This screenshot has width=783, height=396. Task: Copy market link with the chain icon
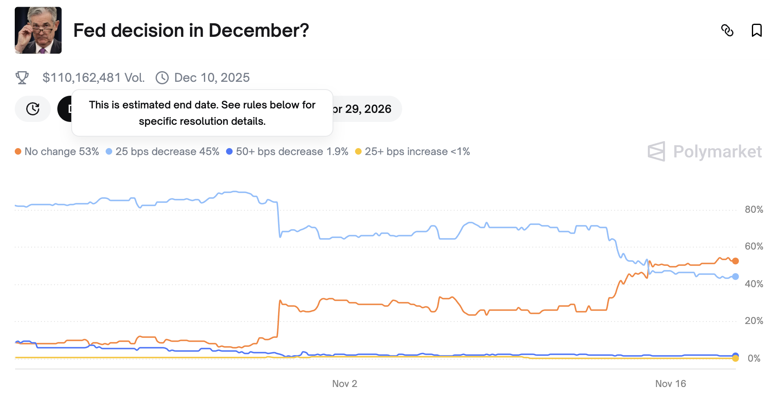point(727,30)
